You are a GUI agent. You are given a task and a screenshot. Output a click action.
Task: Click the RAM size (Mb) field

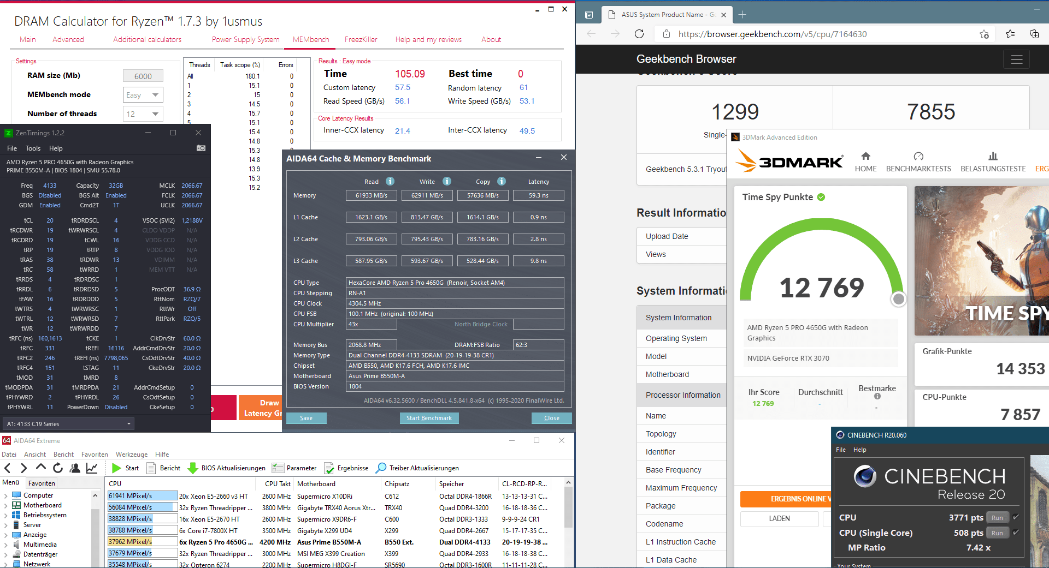point(143,76)
